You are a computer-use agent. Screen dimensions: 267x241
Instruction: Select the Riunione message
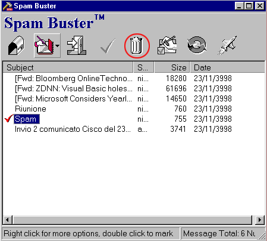click(x=30, y=109)
